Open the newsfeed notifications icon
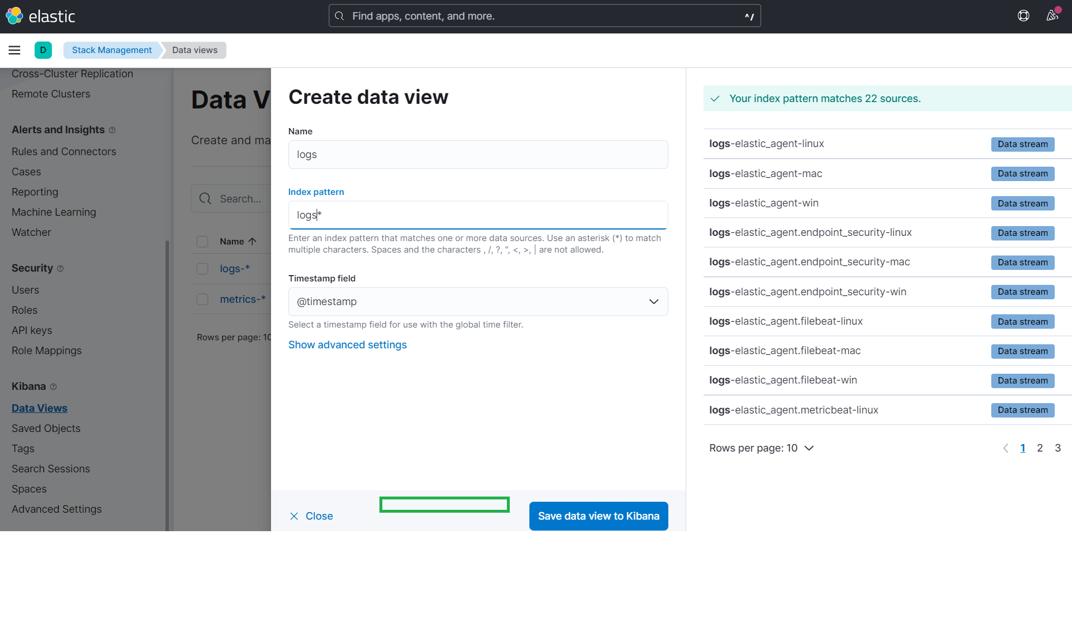 (1052, 16)
